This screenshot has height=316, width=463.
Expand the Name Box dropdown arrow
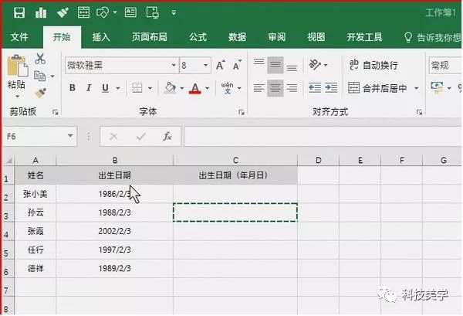pos(70,136)
